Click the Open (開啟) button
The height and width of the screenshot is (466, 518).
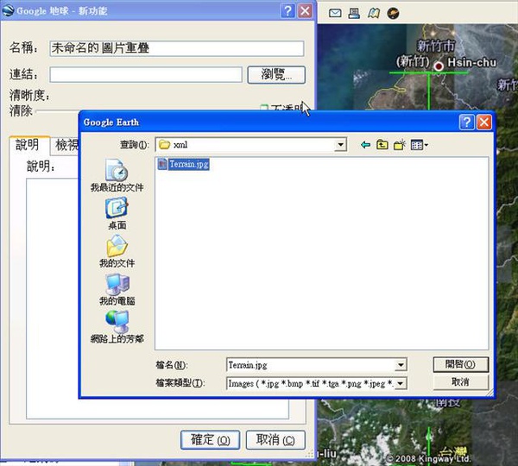(460, 364)
